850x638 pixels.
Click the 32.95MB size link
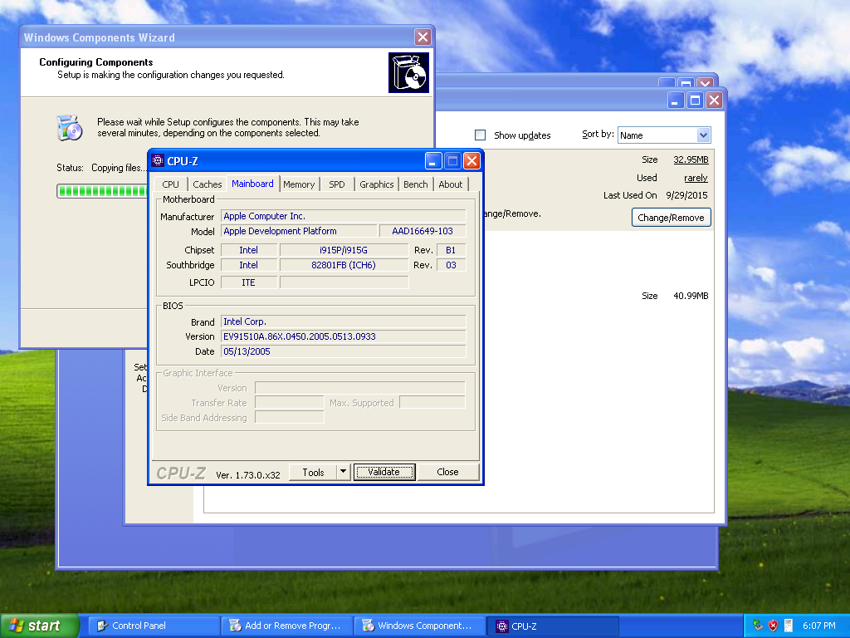click(691, 159)
